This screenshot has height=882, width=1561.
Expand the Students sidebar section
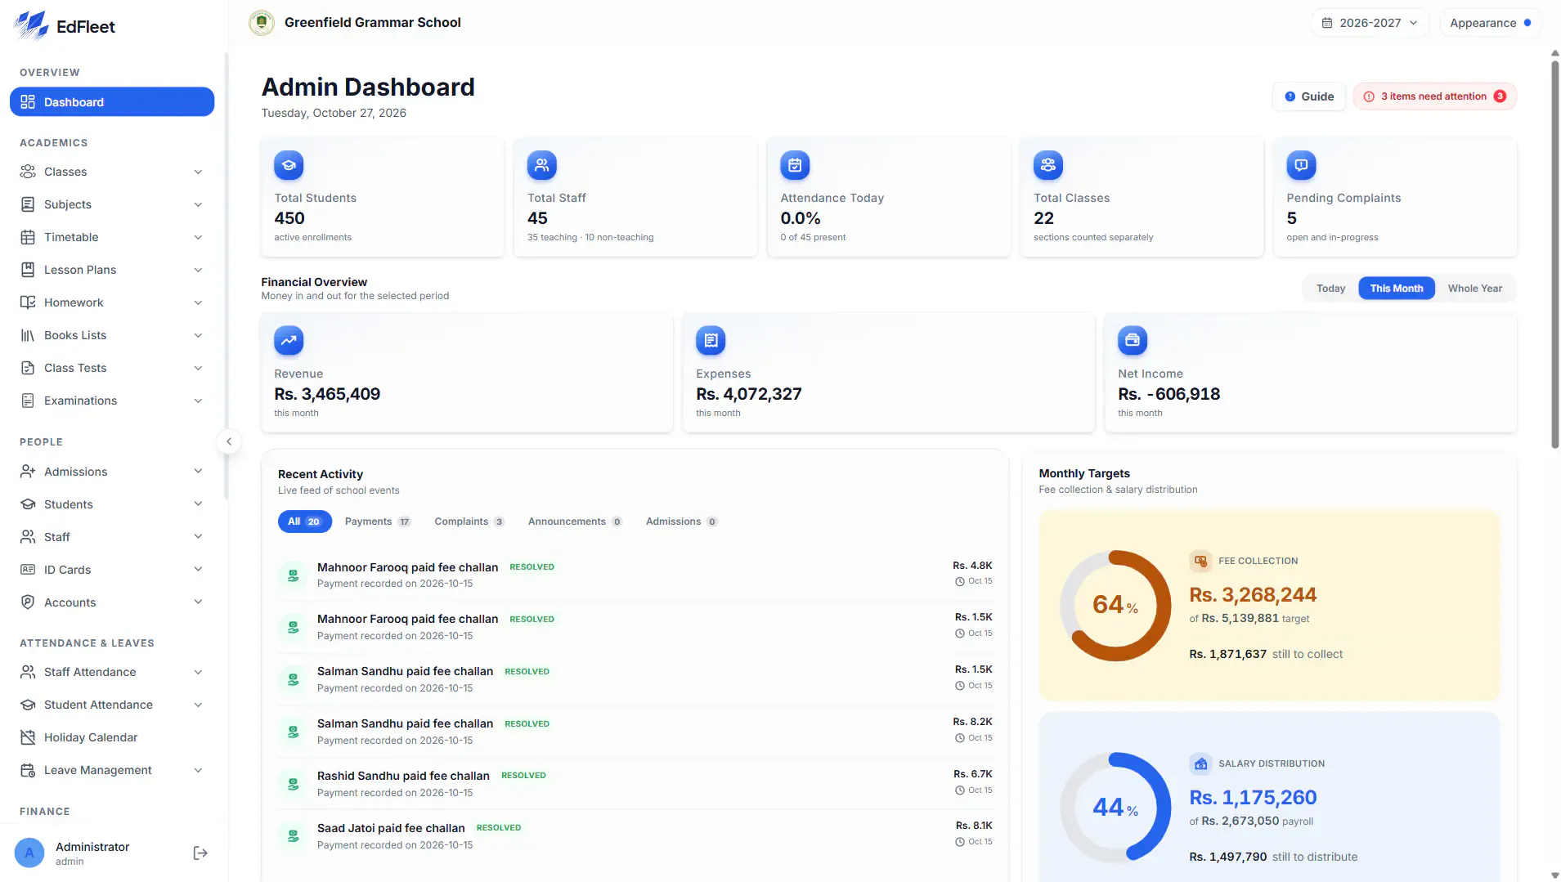coord(112,504)
